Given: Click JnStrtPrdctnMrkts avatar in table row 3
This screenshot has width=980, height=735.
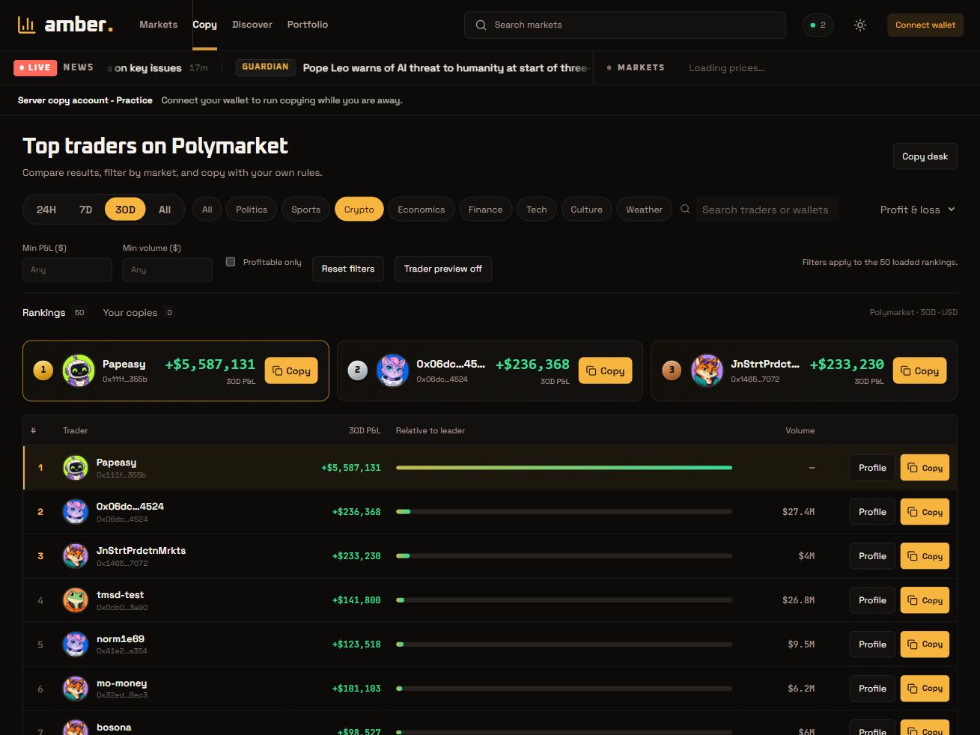Looking at the screenshot, I should (76, 556).
